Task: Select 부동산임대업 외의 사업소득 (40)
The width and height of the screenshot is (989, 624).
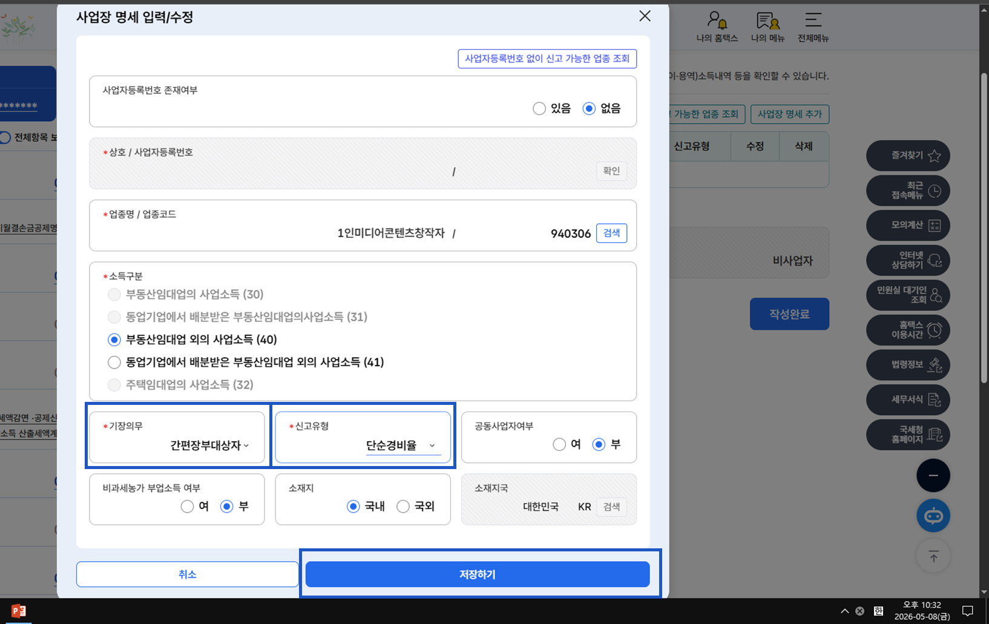Action: 114,340
